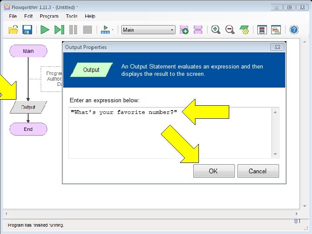Select the Output shape in the flowchart
This screenshot has height=234, width=312.
coord(28,107)
